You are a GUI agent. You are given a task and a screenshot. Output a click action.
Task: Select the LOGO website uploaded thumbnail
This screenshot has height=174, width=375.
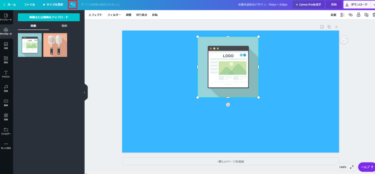tap(30, 45)
